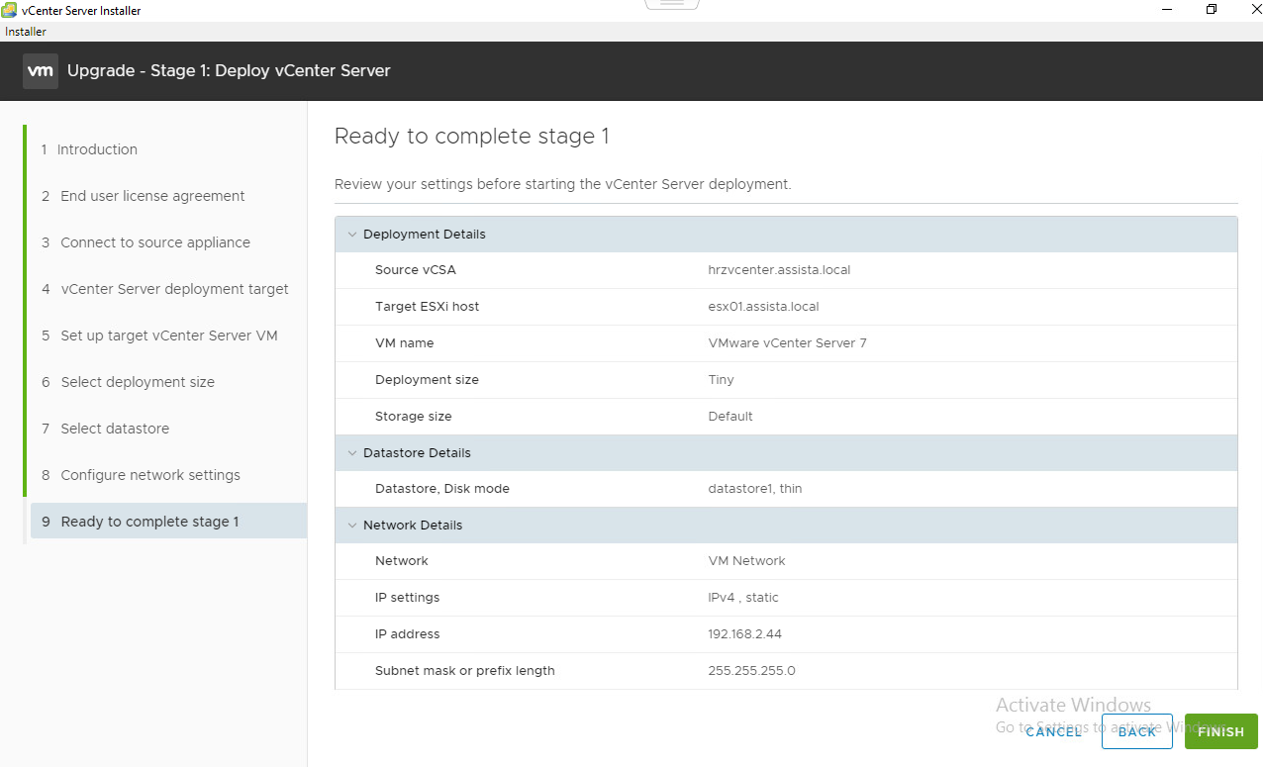Click the IP settings label

[407, 598]
